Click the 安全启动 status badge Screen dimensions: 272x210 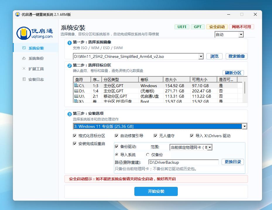[217, 27]
